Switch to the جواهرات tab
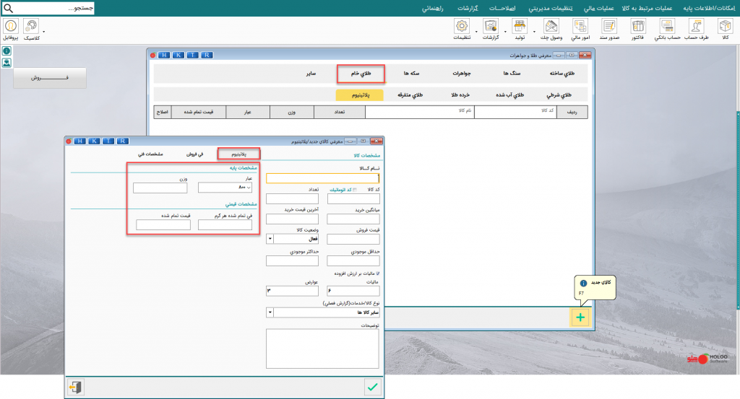The height and width of the screenshot is (399, 740). [x=461, y=74]
